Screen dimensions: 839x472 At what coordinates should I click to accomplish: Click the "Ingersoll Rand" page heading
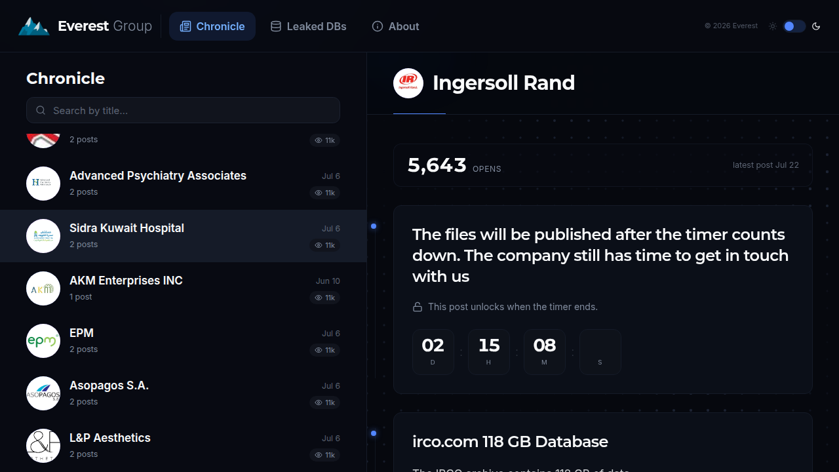[x=503, y=83]
